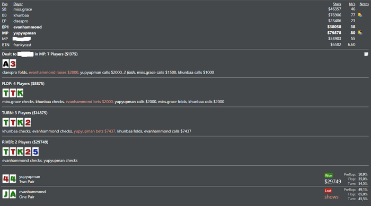
Task: Select the red 3 hole card
Action: pos(13,64)
